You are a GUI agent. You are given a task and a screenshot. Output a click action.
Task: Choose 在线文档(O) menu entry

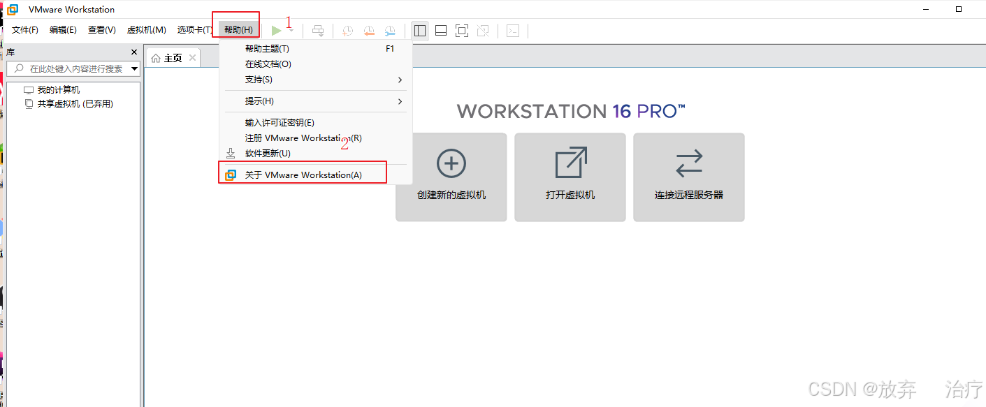pos(316,64)
